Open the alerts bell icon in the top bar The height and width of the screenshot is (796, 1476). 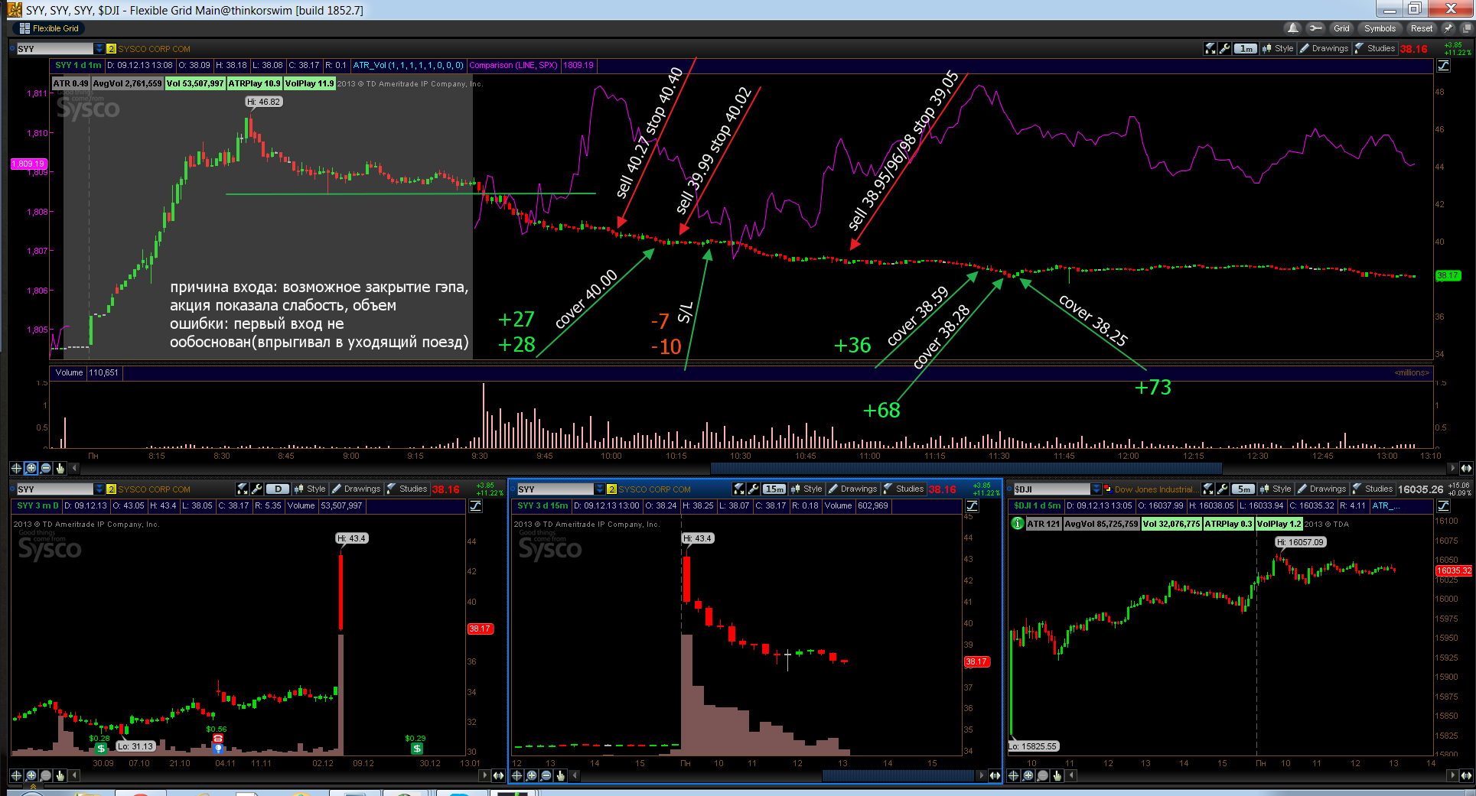[x=1293, y=28]
